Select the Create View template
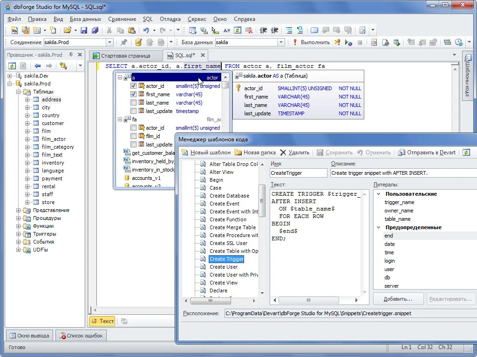Viewport: 477px width, 357px height. tap(223, 283)
